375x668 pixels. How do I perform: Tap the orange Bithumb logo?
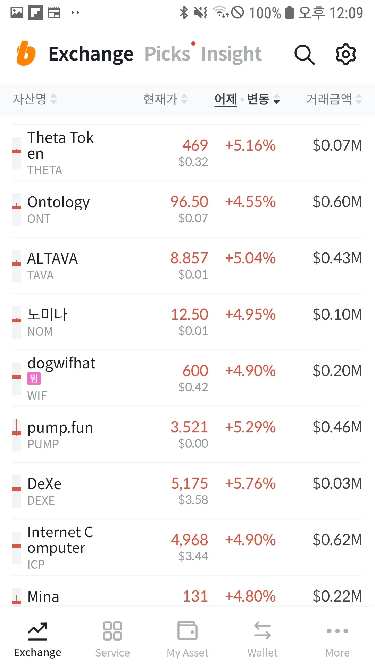[x=26, y=54]
